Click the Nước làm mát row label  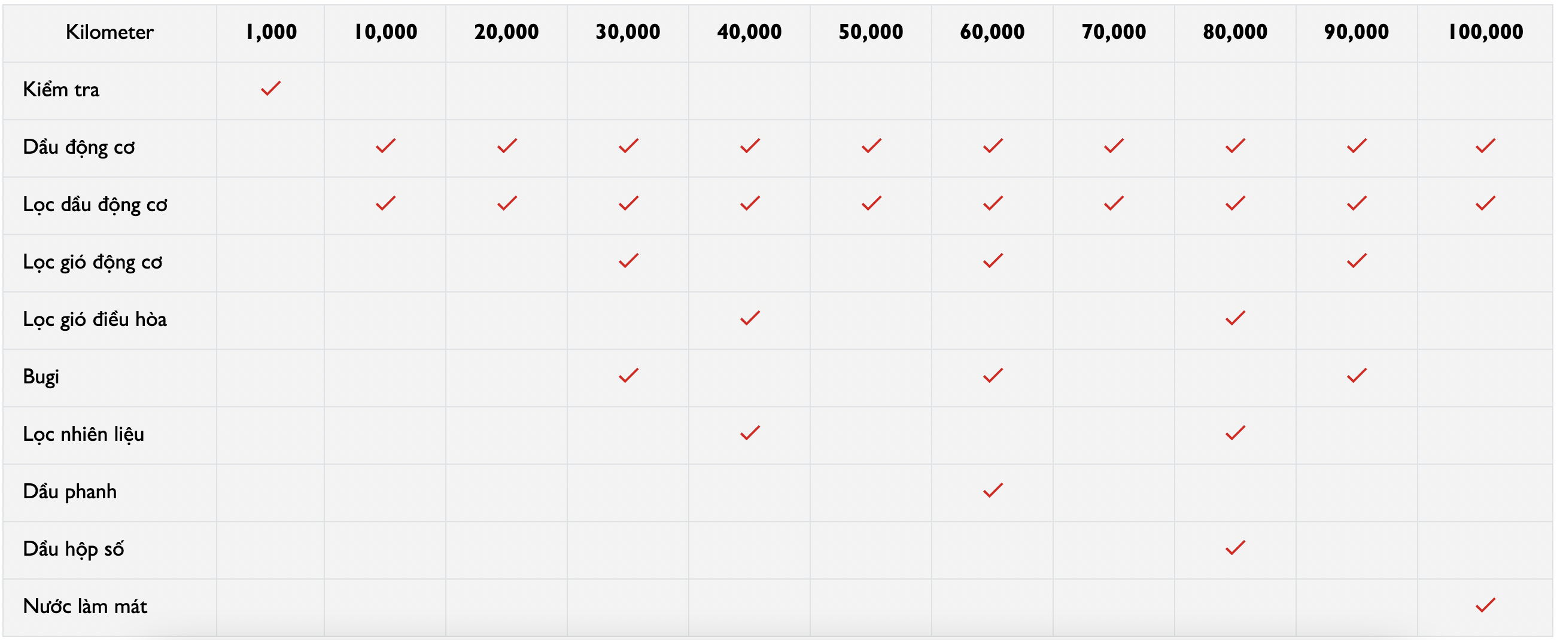click(85, 606)
